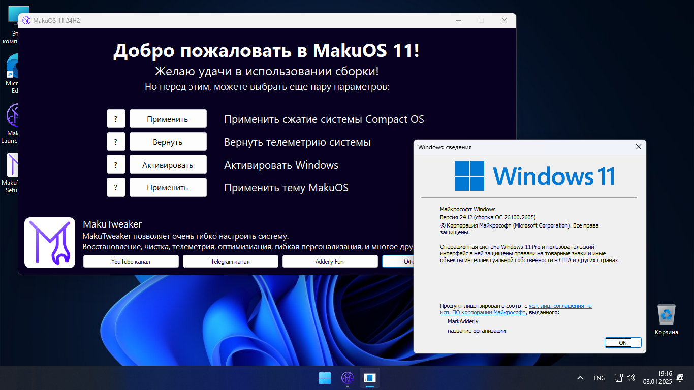Click the 'MakuTweaker' title text
The width and height of the screenshot is (694, 390).
click(x=112, y=224)
